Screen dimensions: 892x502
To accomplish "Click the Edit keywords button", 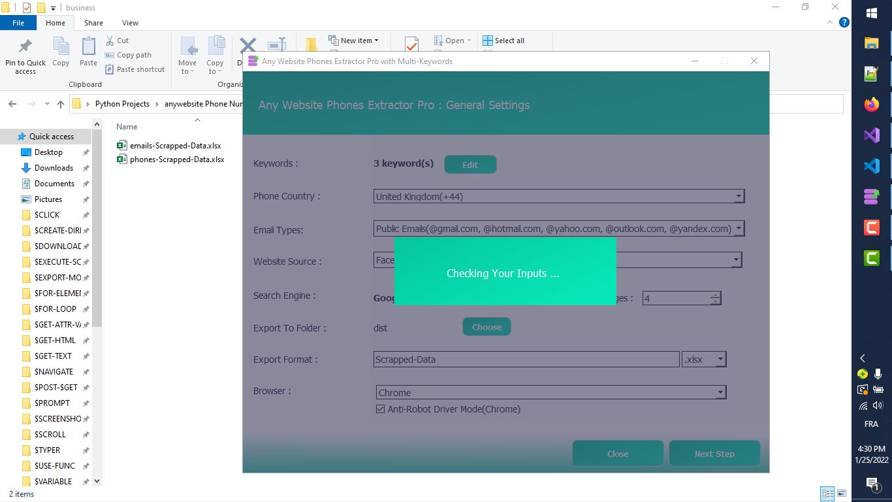I will click(x=470, y=165).
